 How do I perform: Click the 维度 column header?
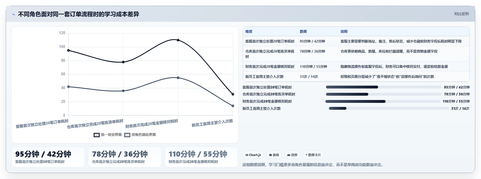coord(249,32)
